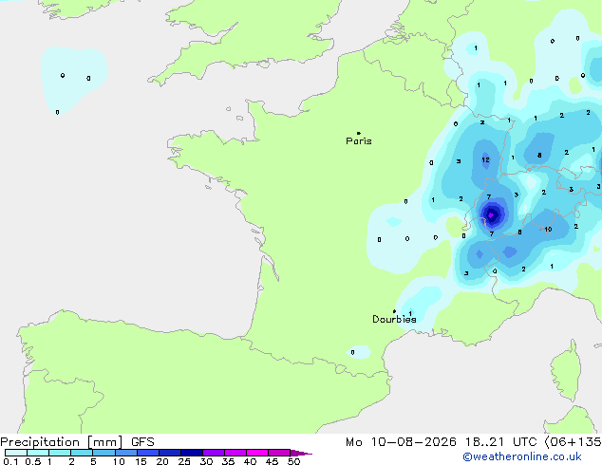Viewport: 602px width, 465px height.
Task: Pick the 2–5 mm legend color swatch
Action: pyautogui.click(x=82, y=453)
